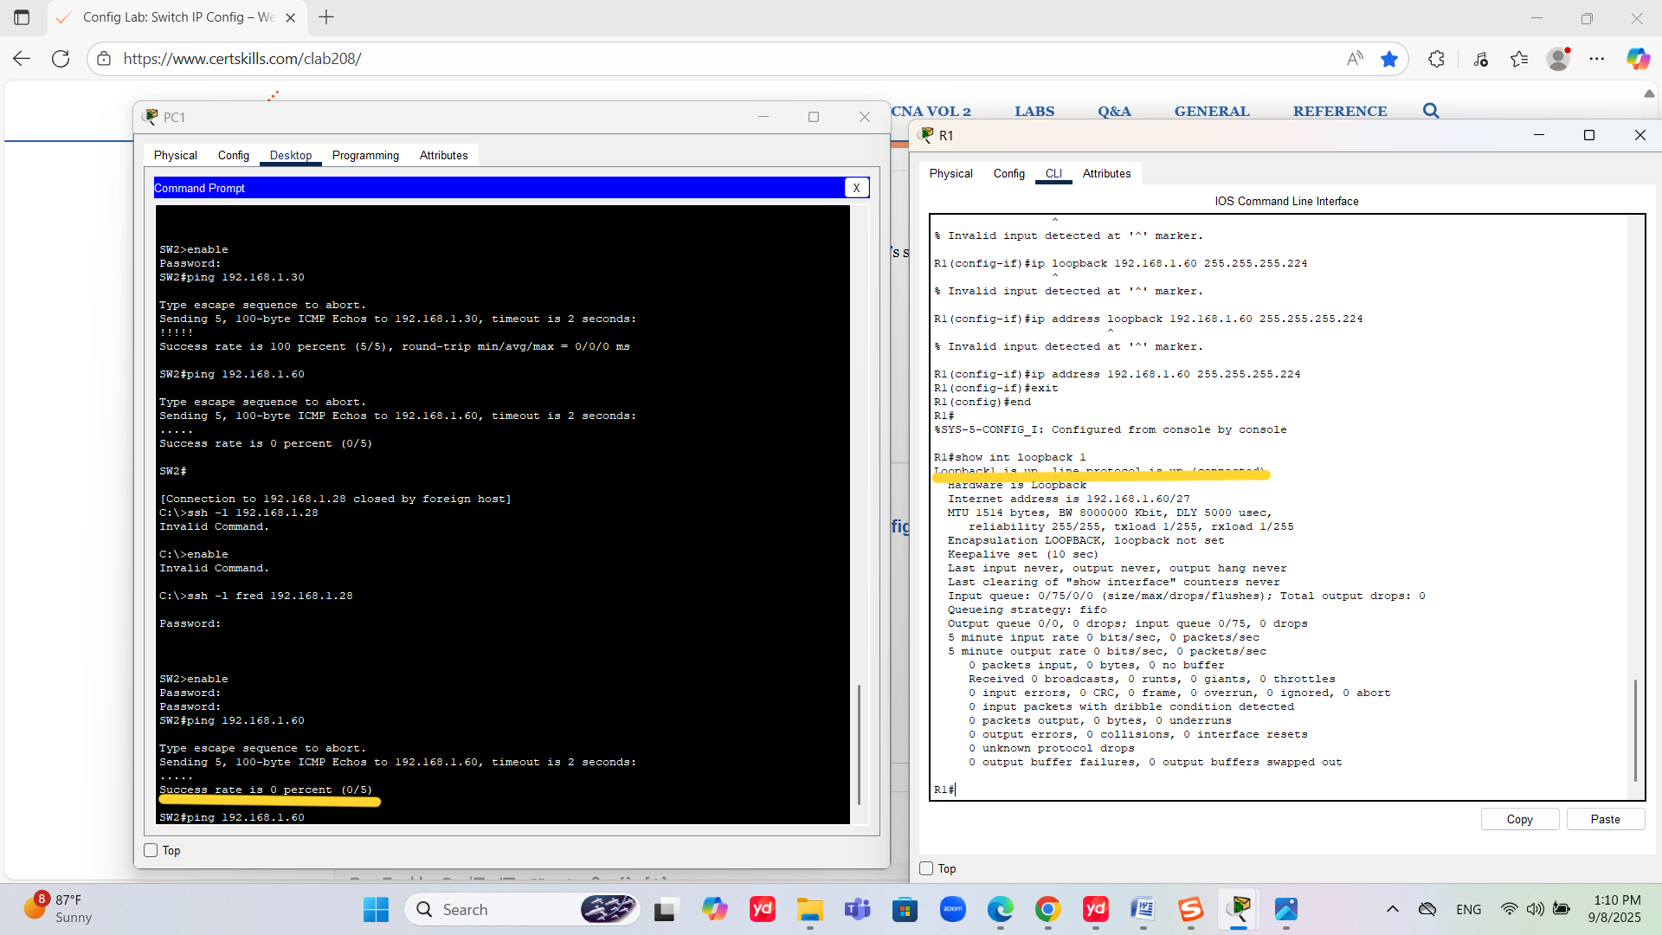Click the Copy button in R1 CLI
1662x935 pixels.
(x=1519, y=819)
